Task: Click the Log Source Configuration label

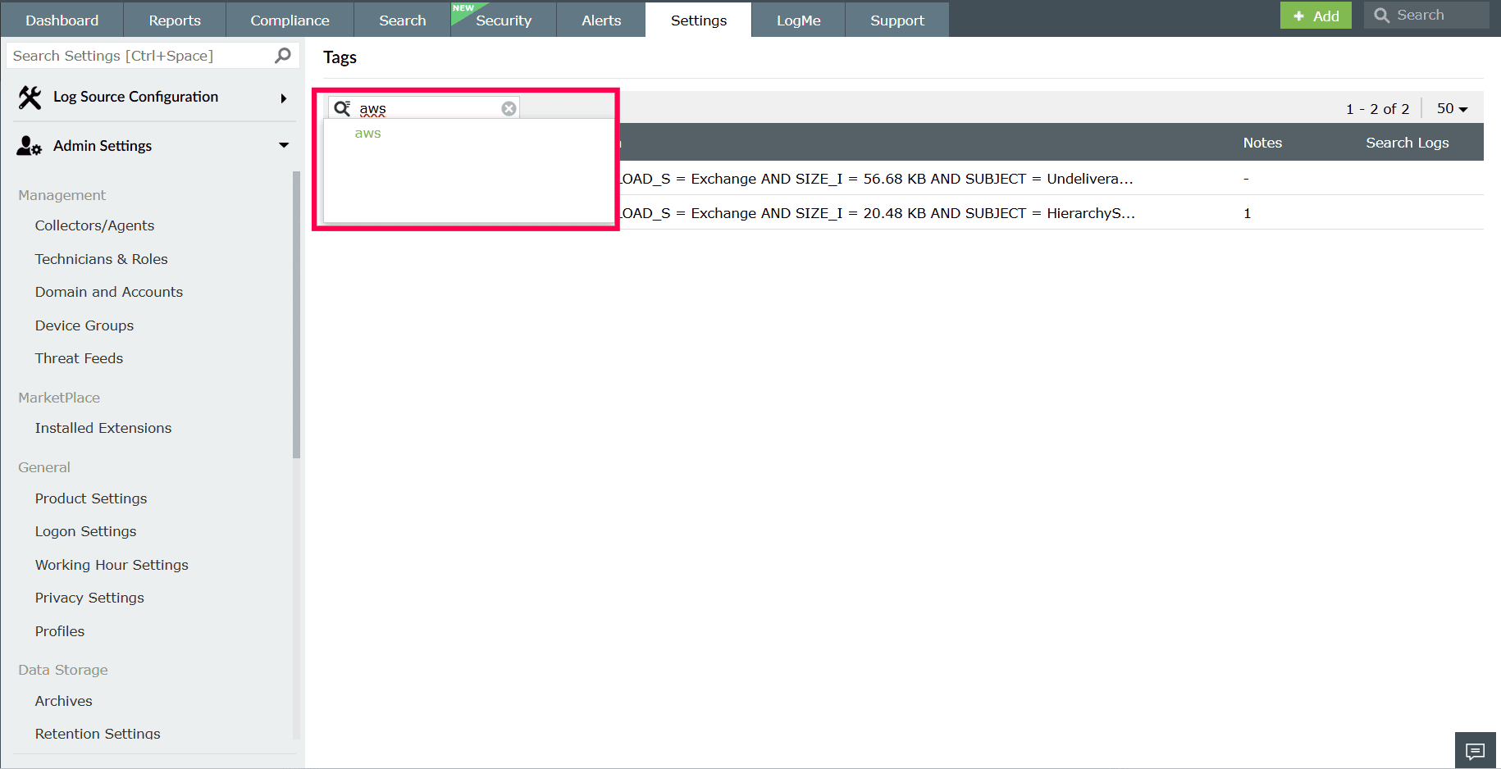Action: [135, 97]
